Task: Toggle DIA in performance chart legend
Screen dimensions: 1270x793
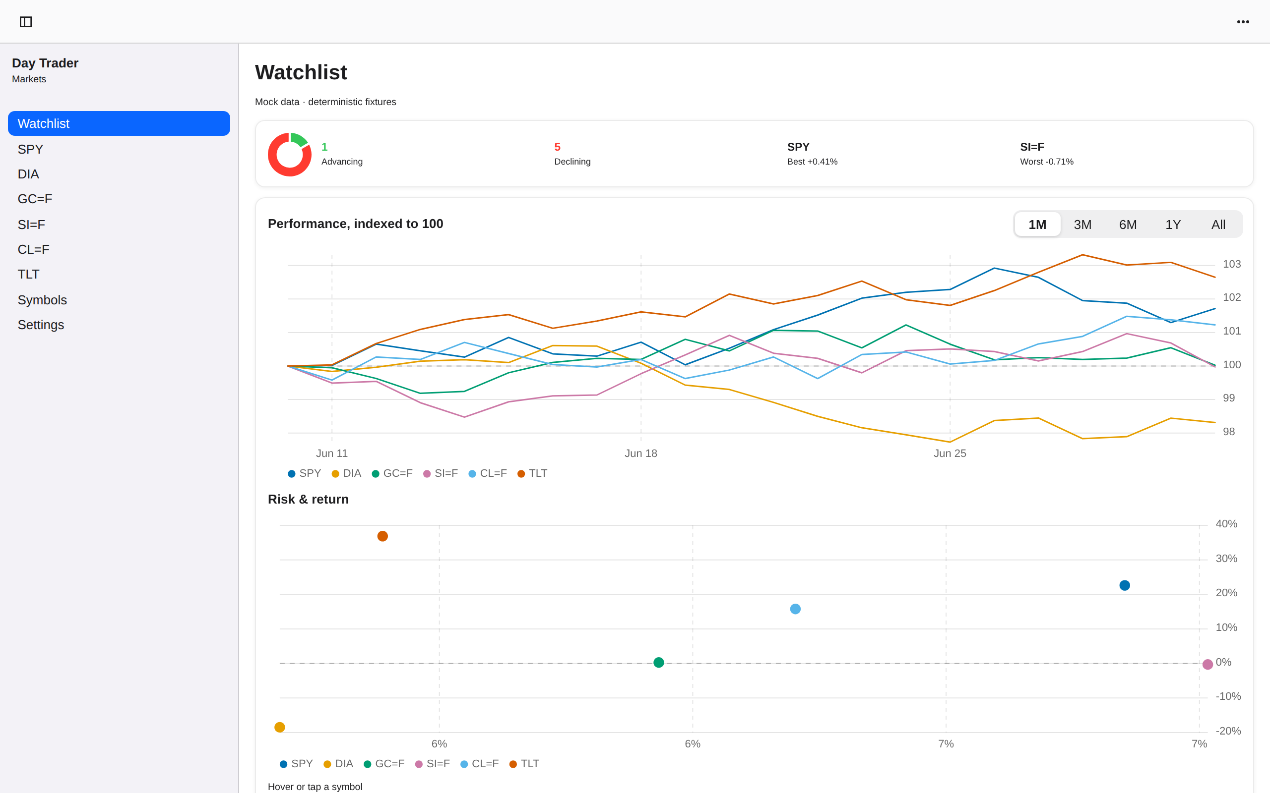Action: pos(346,473)
